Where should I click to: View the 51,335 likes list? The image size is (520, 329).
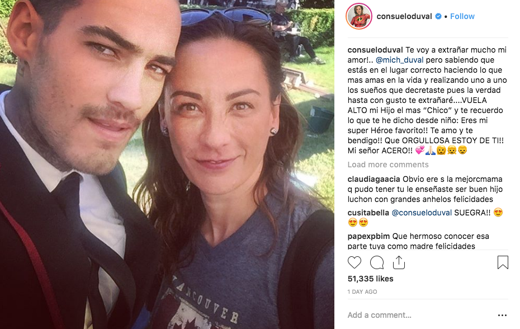pos(371,279)
